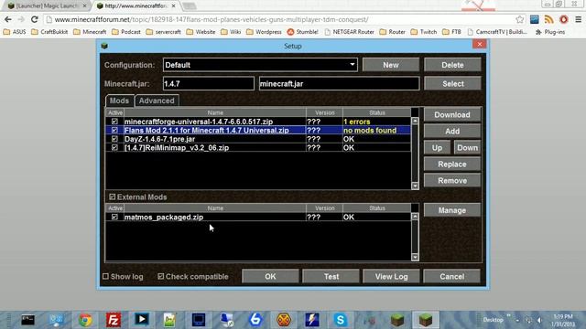Open the FTB bookmark folder
The image size is (586, 329).
(451, 32)
